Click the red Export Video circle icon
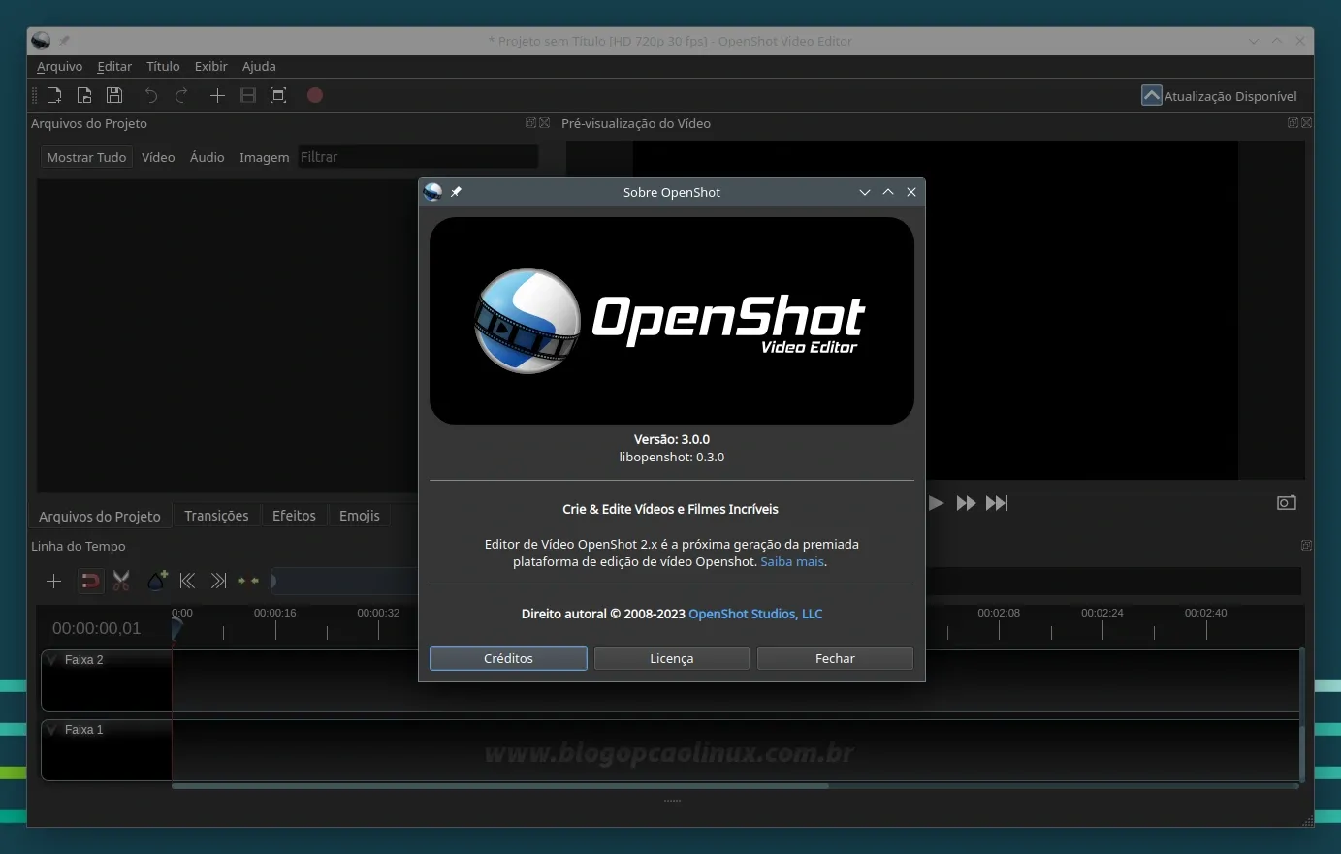The image size is (1341, 854). click(315, 95)
